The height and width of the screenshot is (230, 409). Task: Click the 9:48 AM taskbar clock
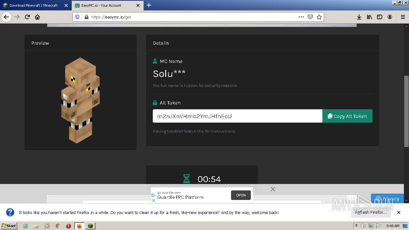tap(393, 226)
